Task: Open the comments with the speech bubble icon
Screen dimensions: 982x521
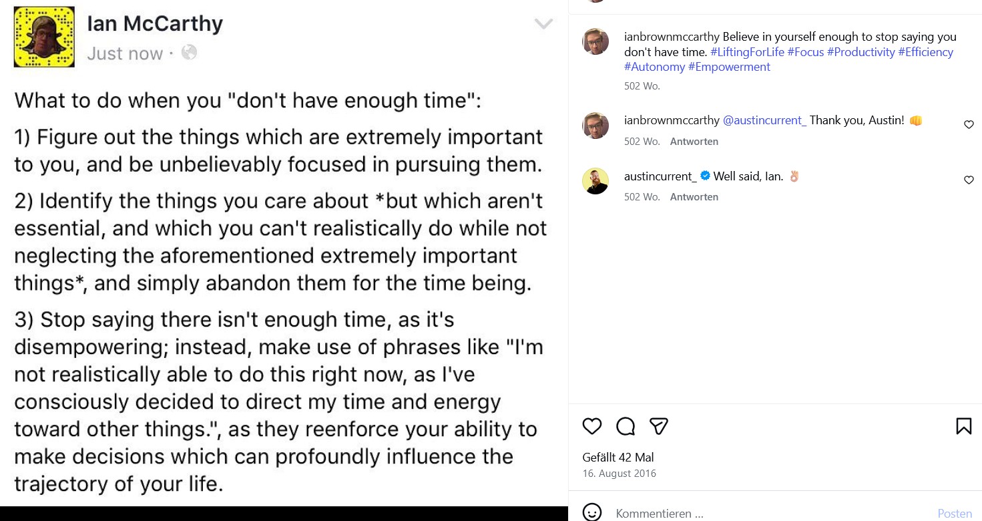Action: (x=625, y=426)
